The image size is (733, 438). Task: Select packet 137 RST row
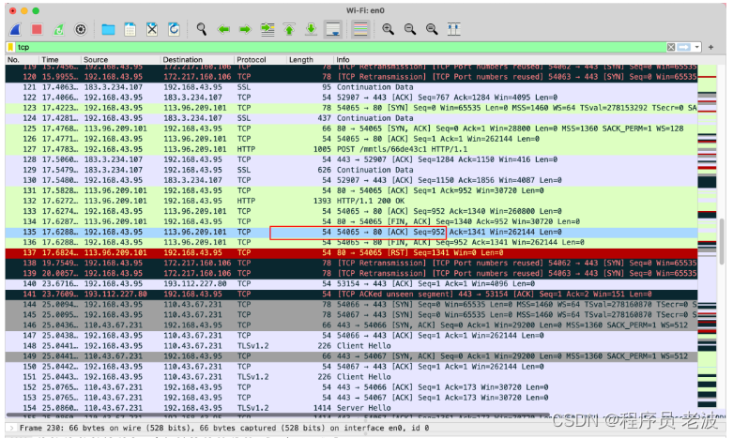coord(352,252)
